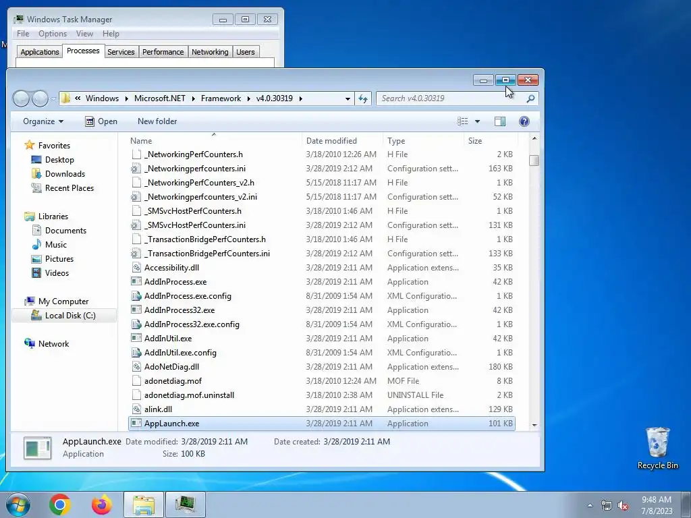Click the file list scrollbar thumb
The height and width of the screenshot is (518, 691).
(x=534, y=161)
